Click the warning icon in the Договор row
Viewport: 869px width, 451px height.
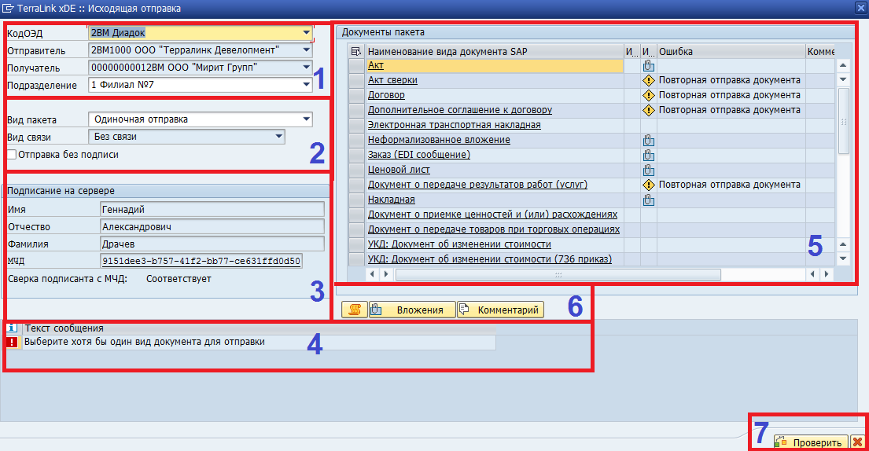649,95
